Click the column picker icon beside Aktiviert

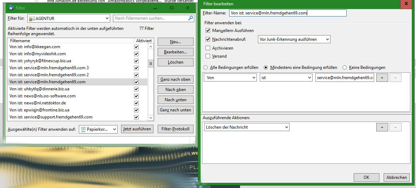tap(151, 41)
